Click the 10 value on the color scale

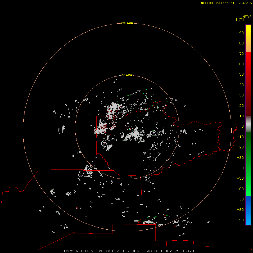click(x=241, y=116)
